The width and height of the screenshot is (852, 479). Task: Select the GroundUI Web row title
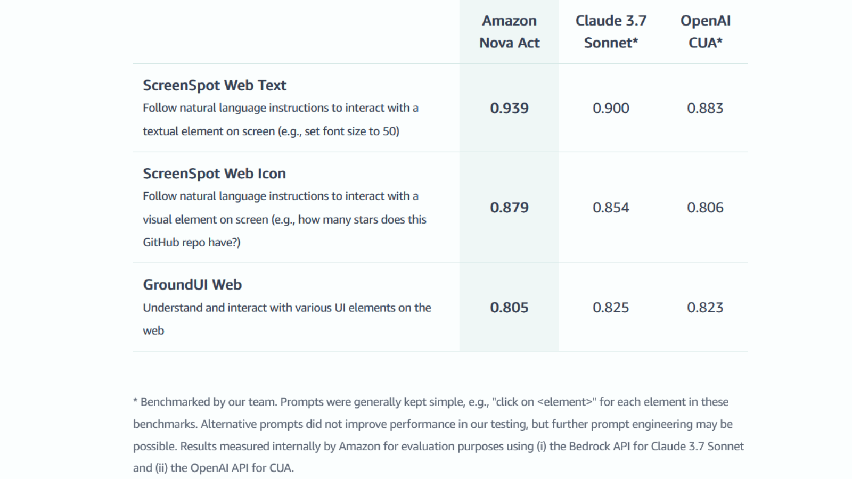tap(192, 285)
